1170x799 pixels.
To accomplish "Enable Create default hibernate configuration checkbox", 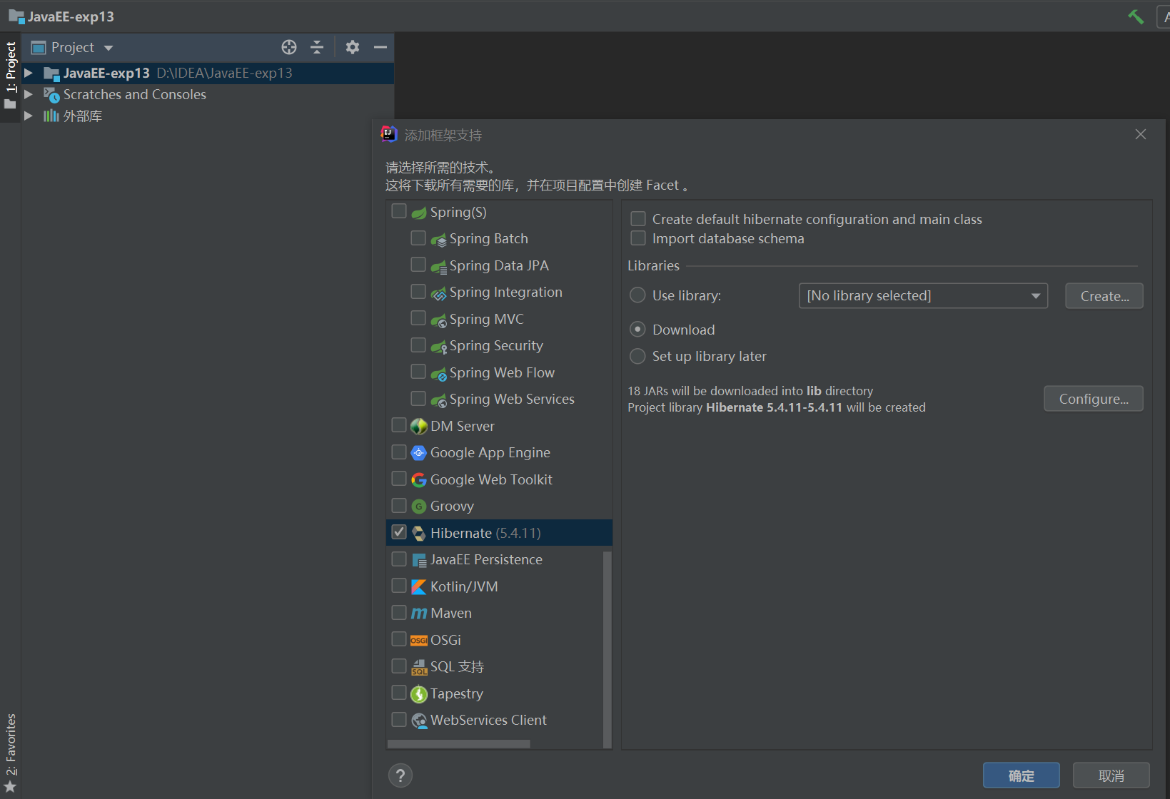I will pyautogui.click(x=638, y=218).
